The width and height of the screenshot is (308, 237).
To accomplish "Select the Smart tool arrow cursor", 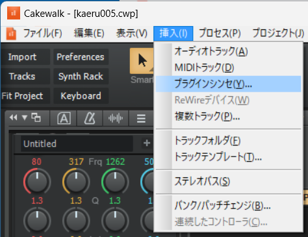I will [x=142, y=61].
